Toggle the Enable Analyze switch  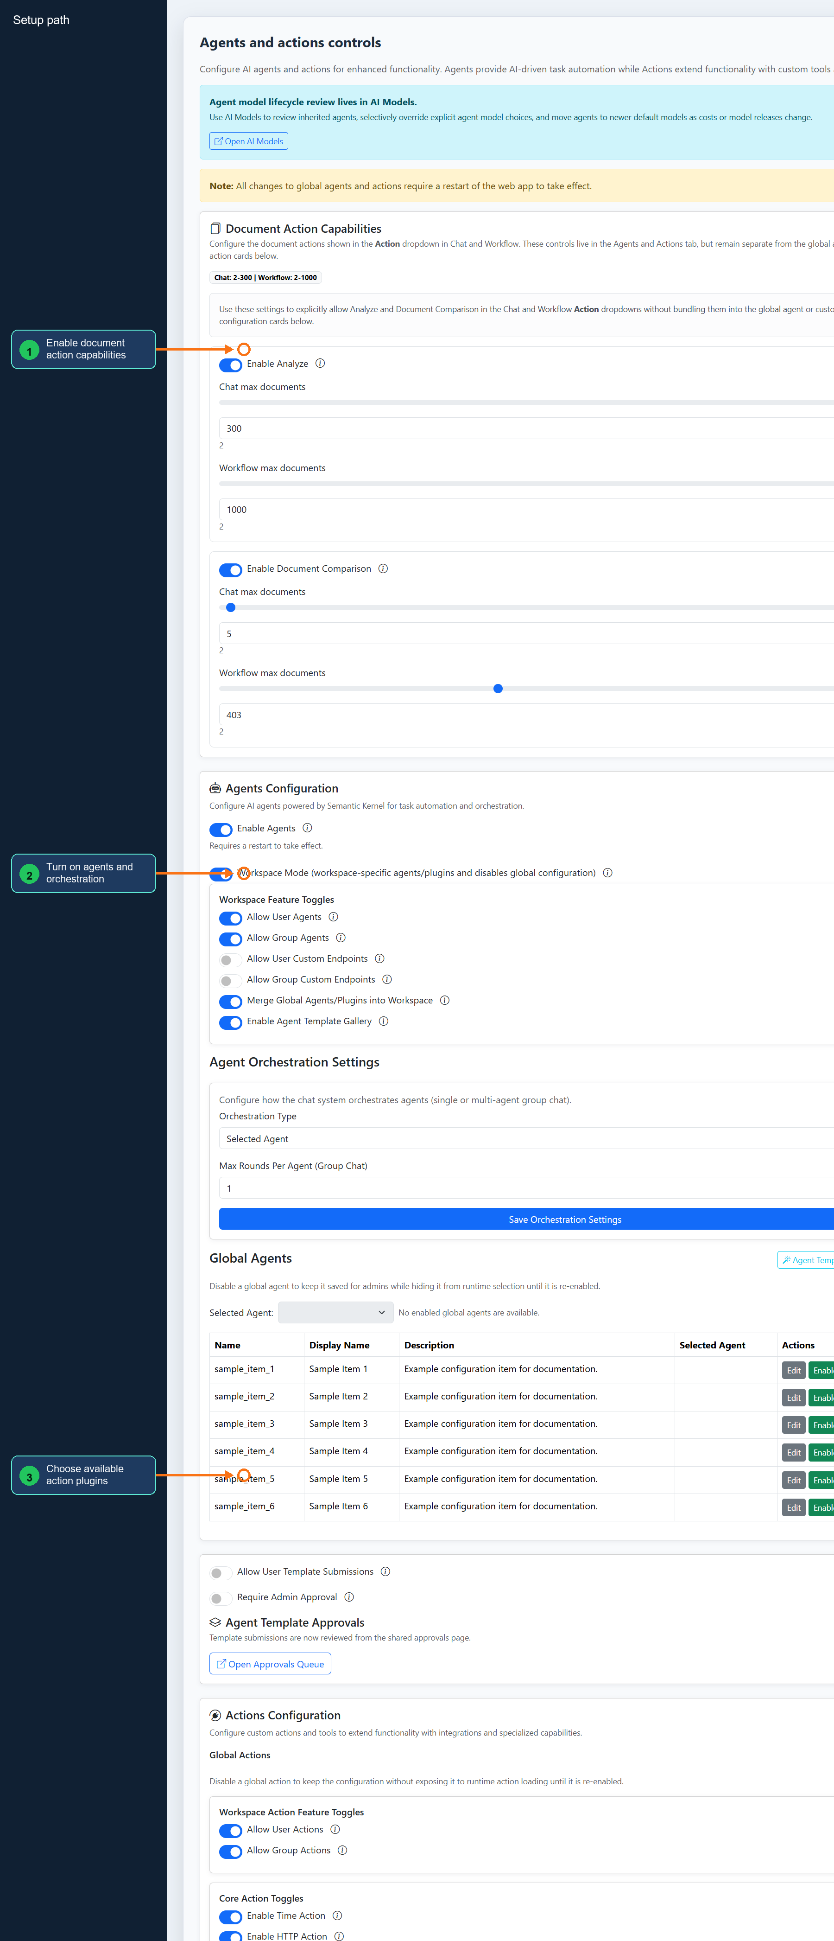(x=230, y=364)
